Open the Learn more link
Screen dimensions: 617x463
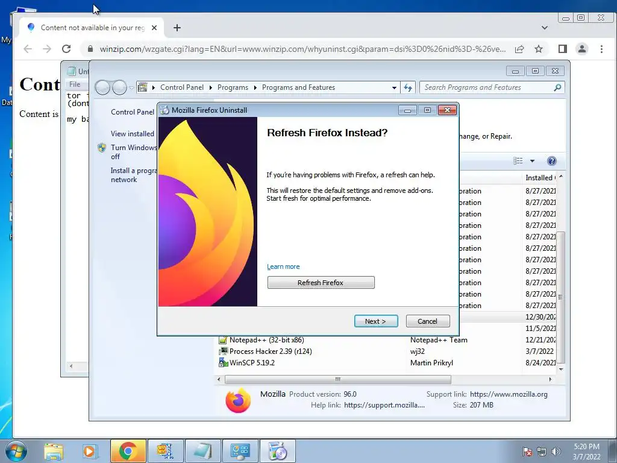click(283, 266)
